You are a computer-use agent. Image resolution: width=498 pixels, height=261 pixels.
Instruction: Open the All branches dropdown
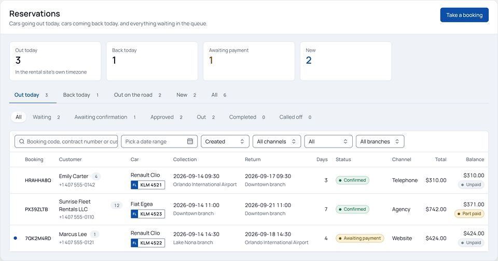pos(380,141)
